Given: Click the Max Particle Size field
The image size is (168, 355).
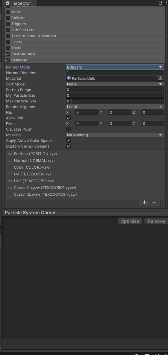Looking at the screenshot, I should pyautogui.click(x=115, y=101).
